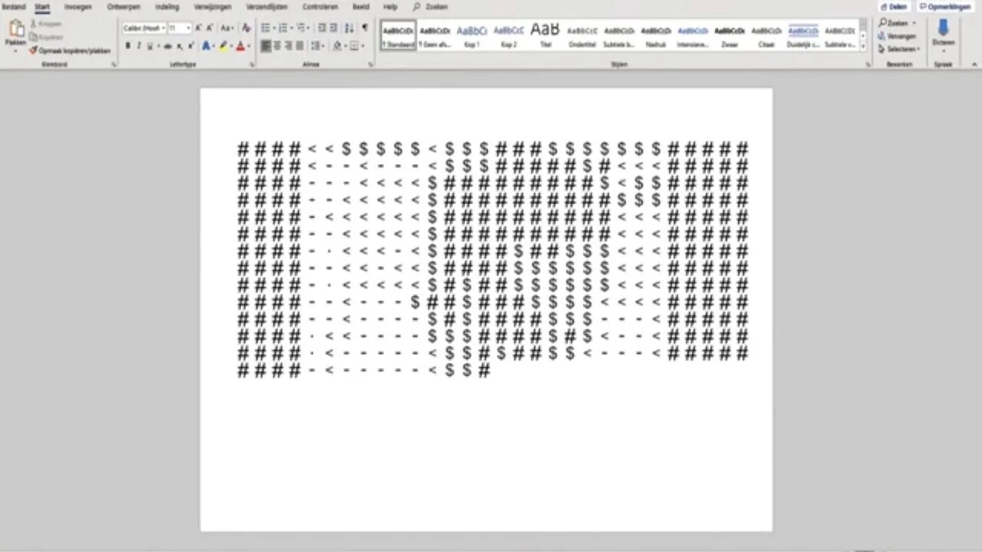This screenshot has height=552, width=982.
Task: Click the last # character in the document
Action: 483,371
